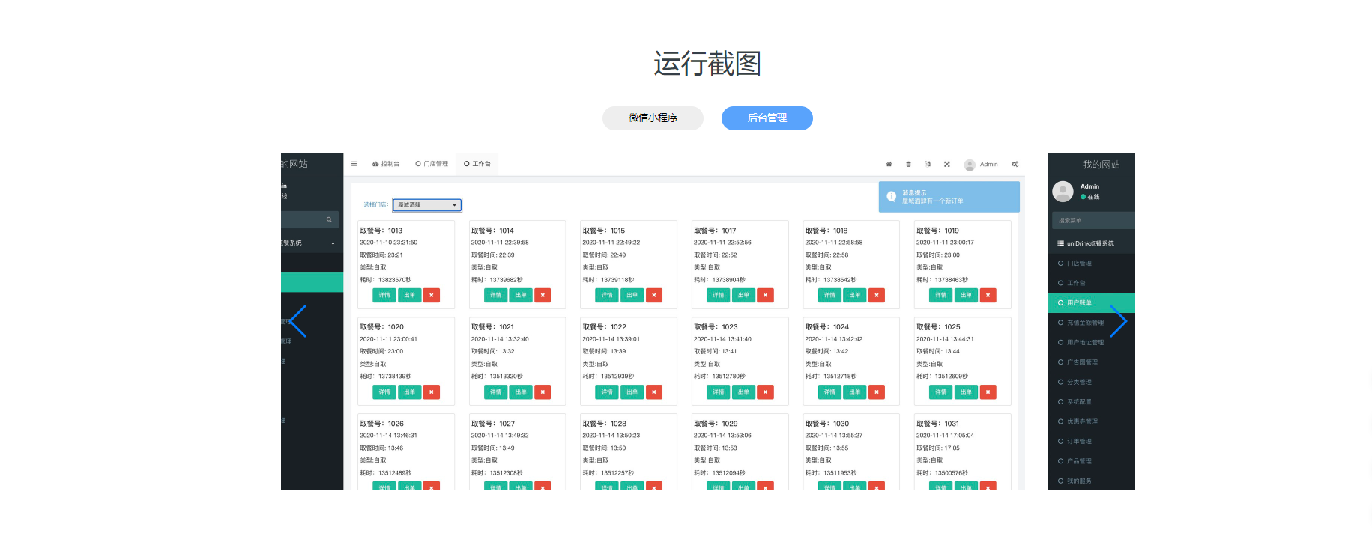
Task: Click the home icon in header
Action: pyautogui.click(x=889, y=164)
